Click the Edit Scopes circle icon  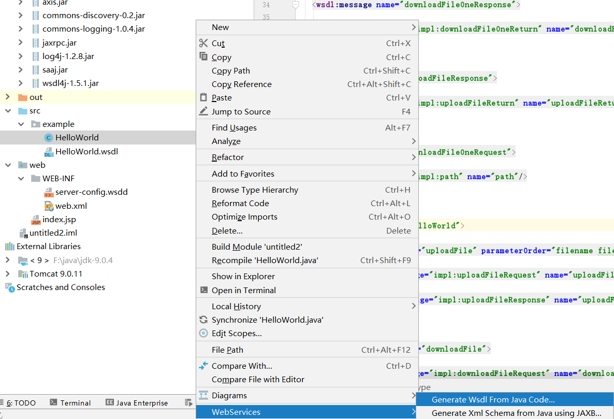203,333
